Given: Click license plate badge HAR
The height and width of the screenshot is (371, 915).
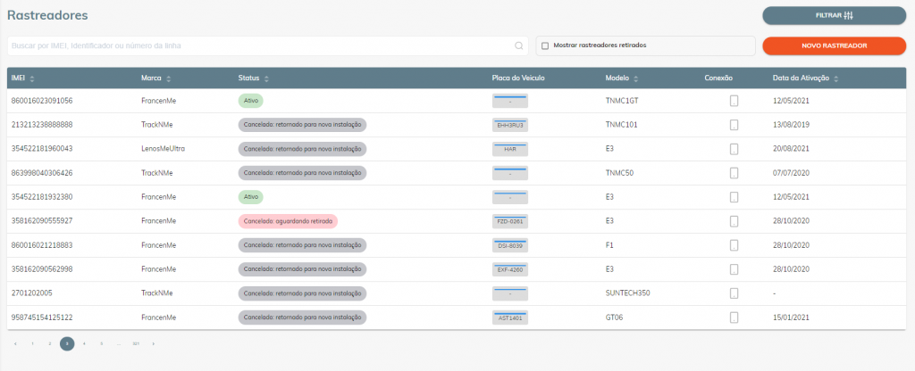Looking at the screenshot, I should tap(510, 149).
